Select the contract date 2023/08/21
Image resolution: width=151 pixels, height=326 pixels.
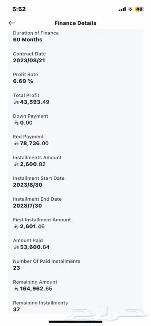coord(29,60)
